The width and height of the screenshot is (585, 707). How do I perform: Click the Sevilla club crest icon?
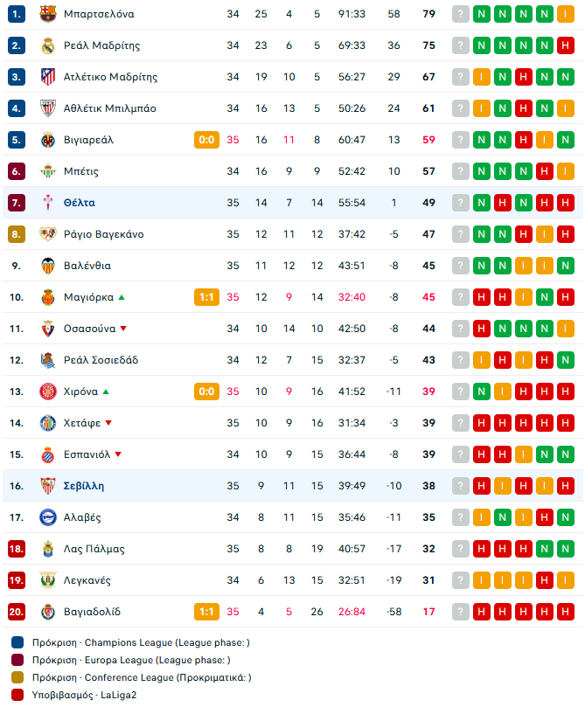tap(48, 486)
